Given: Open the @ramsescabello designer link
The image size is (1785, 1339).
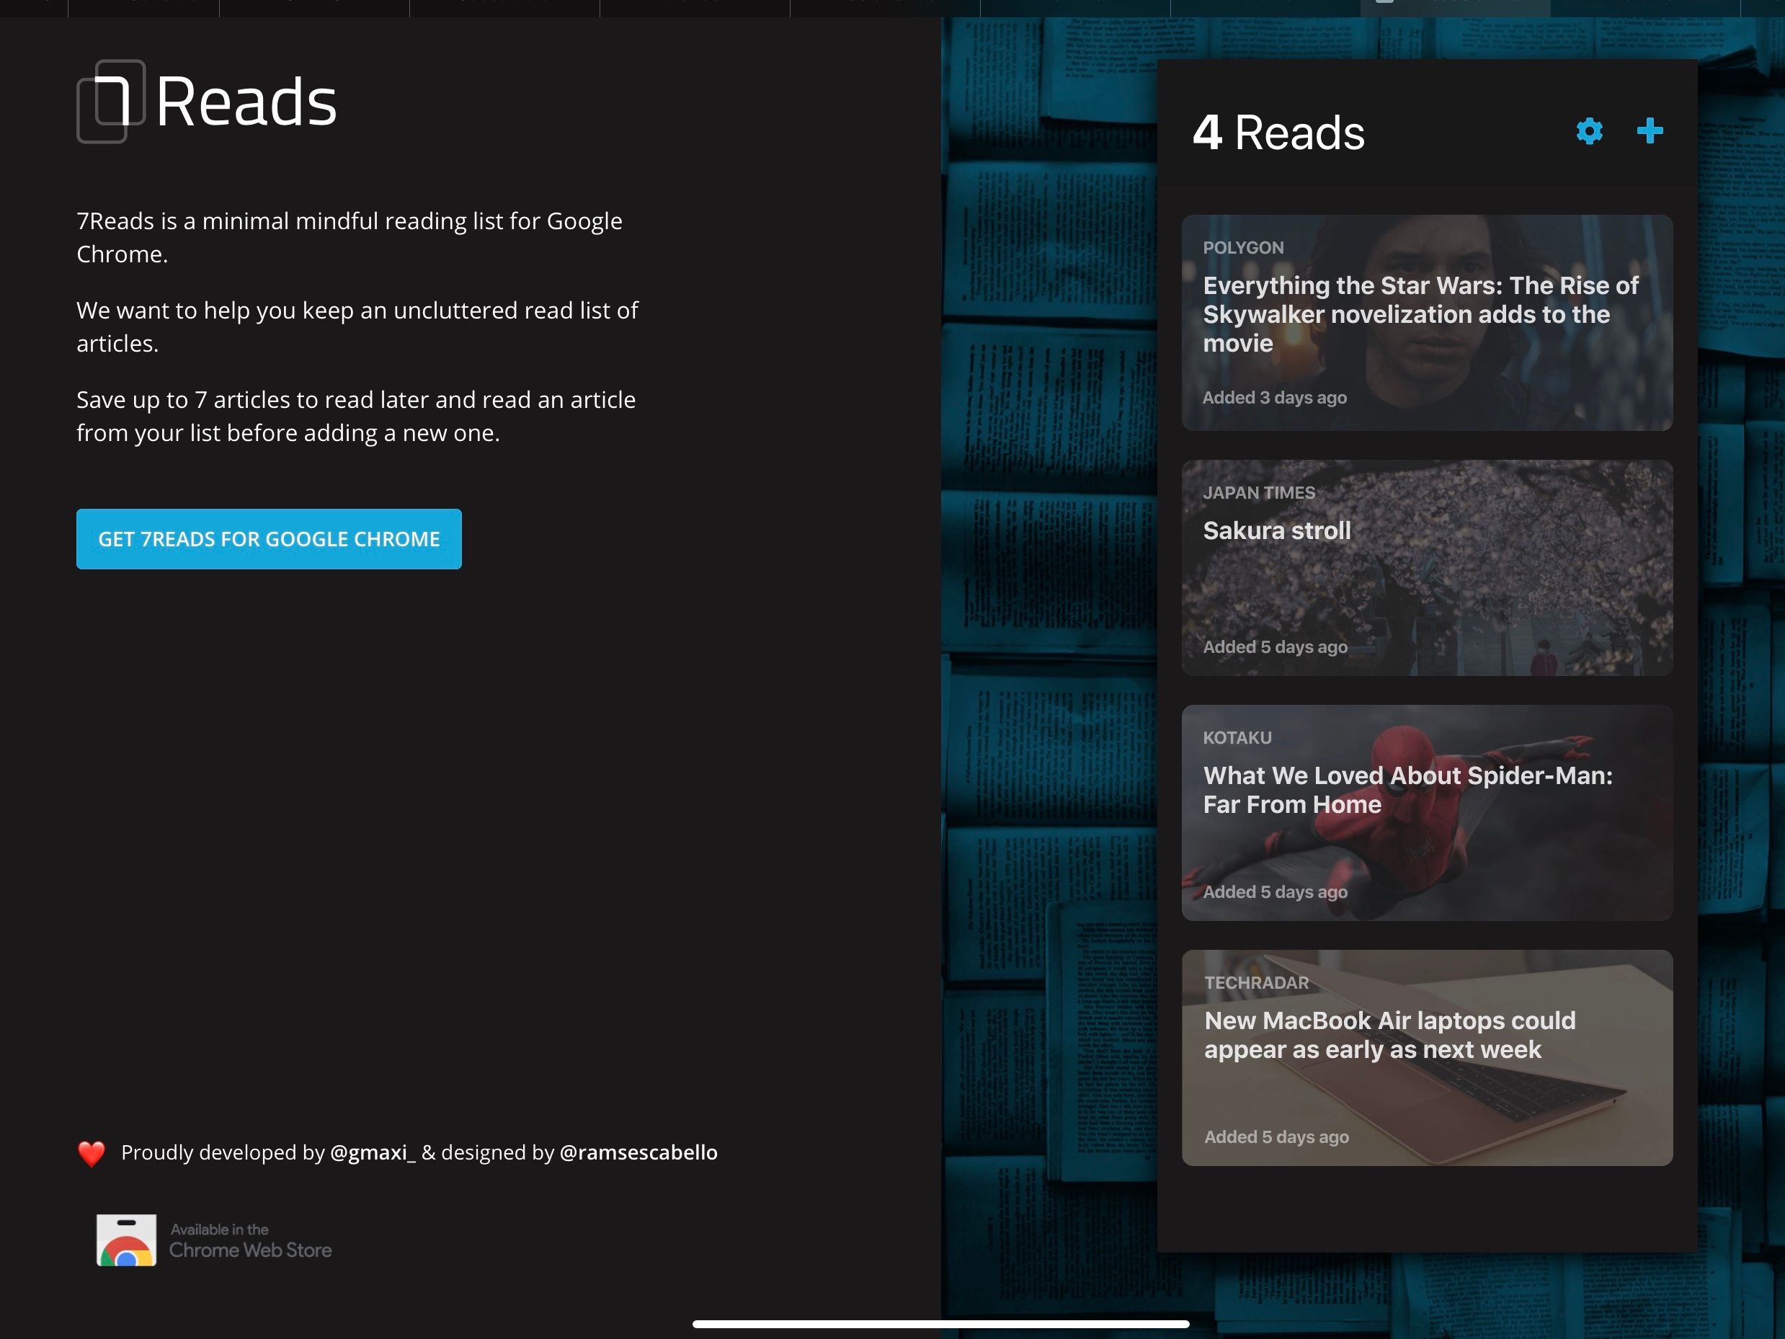Looking at the screenshot, I should pos(638,1152).
